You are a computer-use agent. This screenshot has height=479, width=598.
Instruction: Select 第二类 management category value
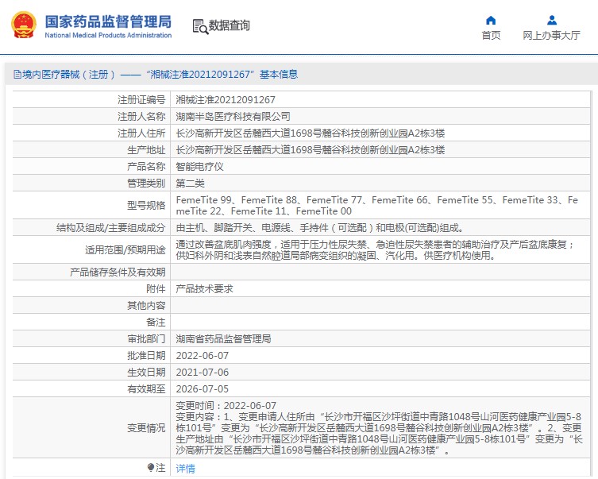[x=190, y=183]
